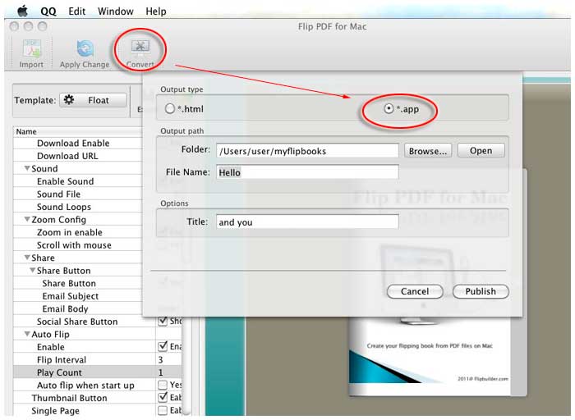Select the Email Body row
Screen dimensions: 575x420
[78, 308]
